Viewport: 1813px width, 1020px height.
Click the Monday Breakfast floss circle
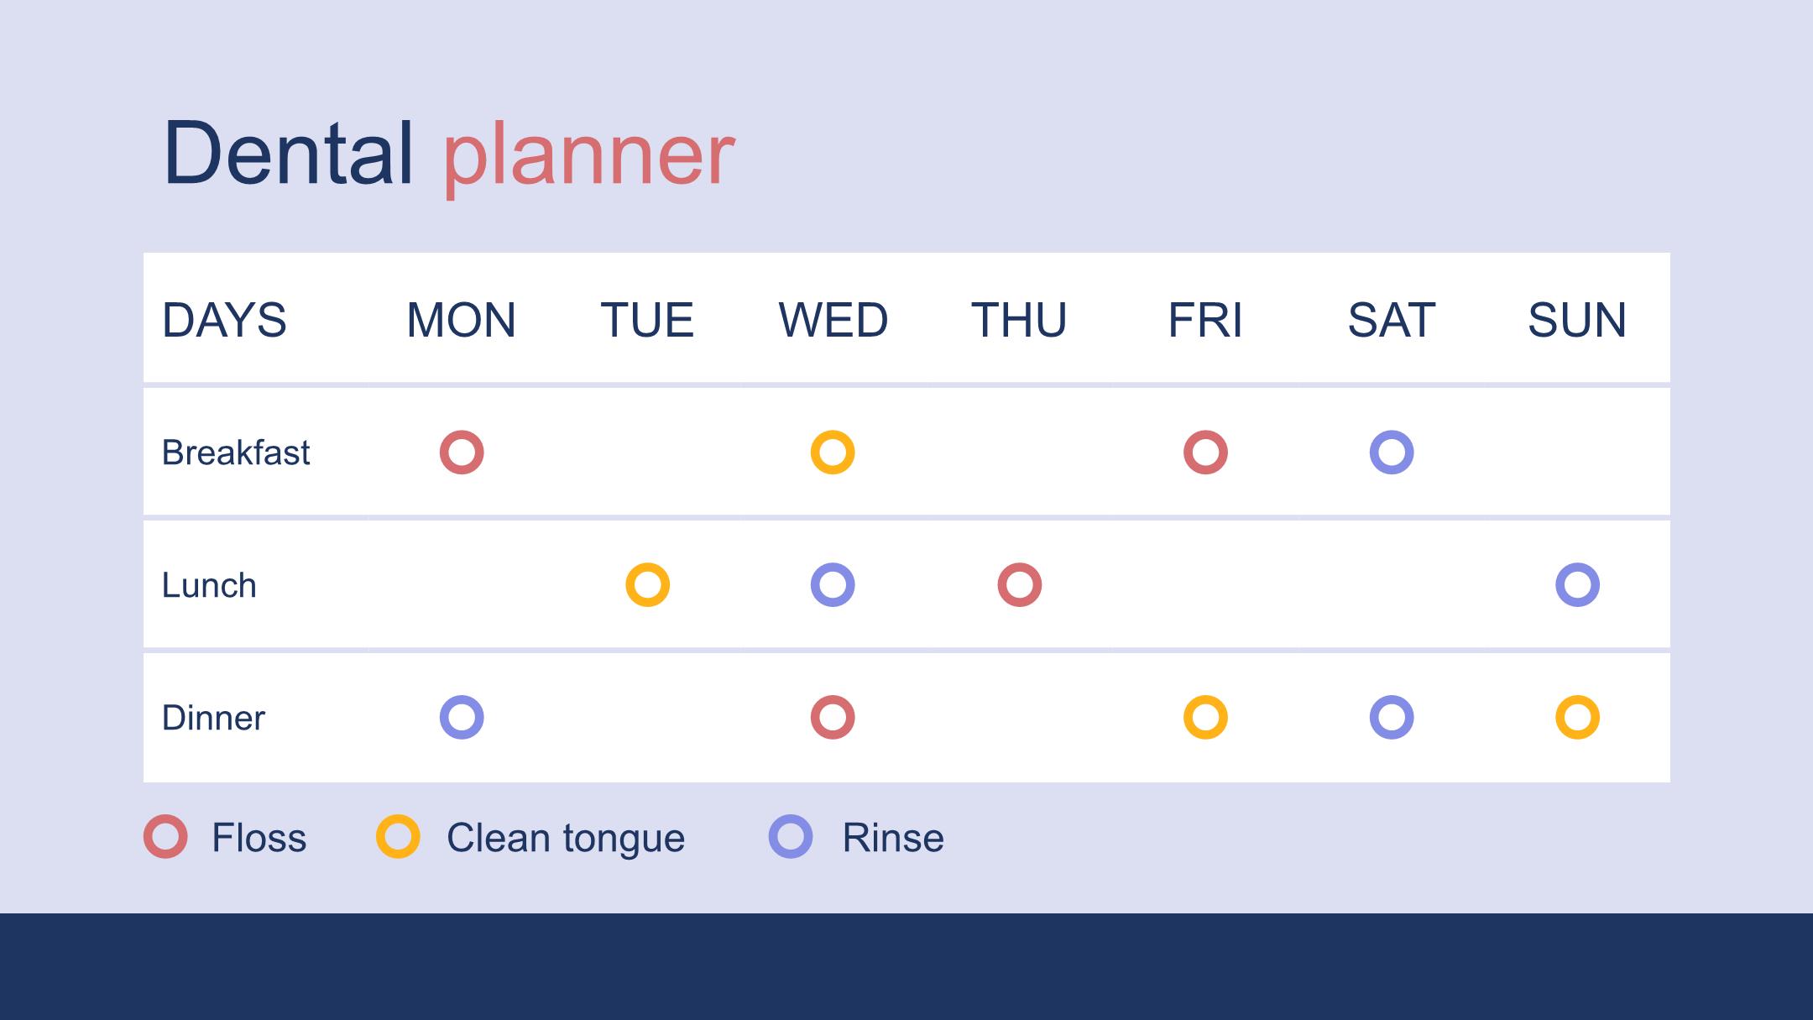(x=462, y=452)
